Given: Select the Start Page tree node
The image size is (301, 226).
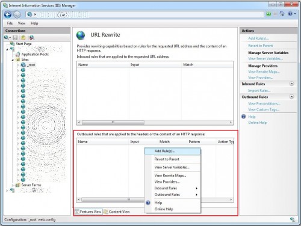Looking at the screenshot, I should pyautogui.click(x=23, y=44).
